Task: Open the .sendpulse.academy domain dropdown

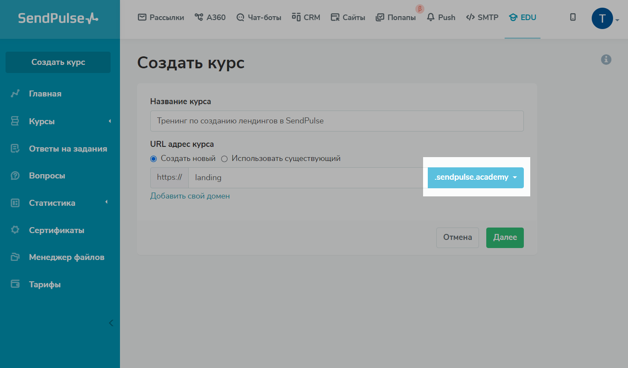Action: click(x=475, y=178)
